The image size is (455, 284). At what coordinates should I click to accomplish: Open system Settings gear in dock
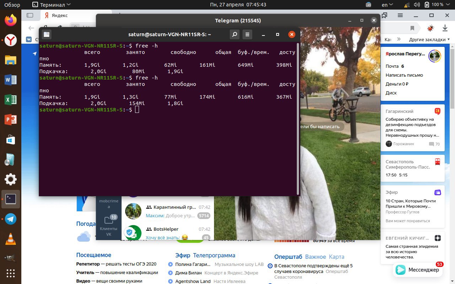tap(11, 179)
